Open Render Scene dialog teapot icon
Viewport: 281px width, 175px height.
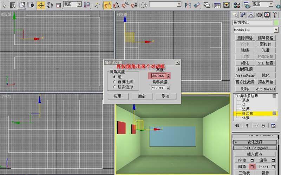click(247, 5)
